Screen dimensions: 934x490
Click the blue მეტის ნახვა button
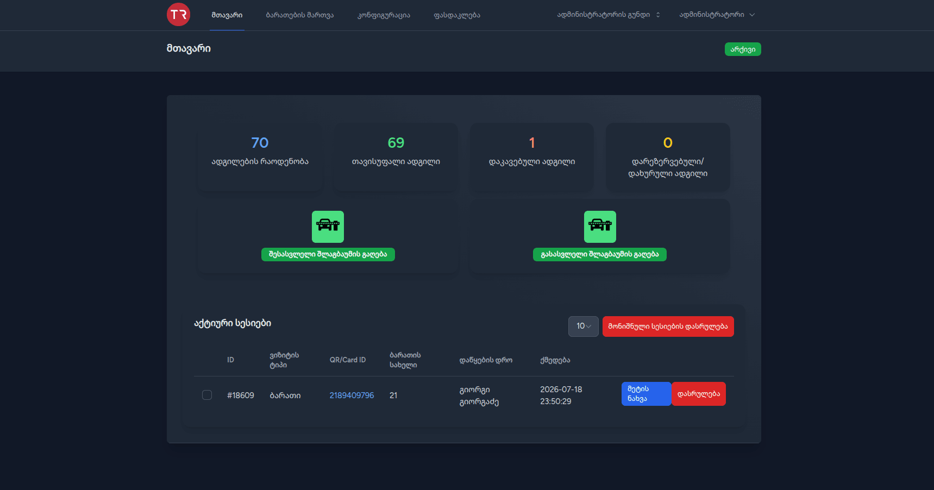tap(647, 394)
